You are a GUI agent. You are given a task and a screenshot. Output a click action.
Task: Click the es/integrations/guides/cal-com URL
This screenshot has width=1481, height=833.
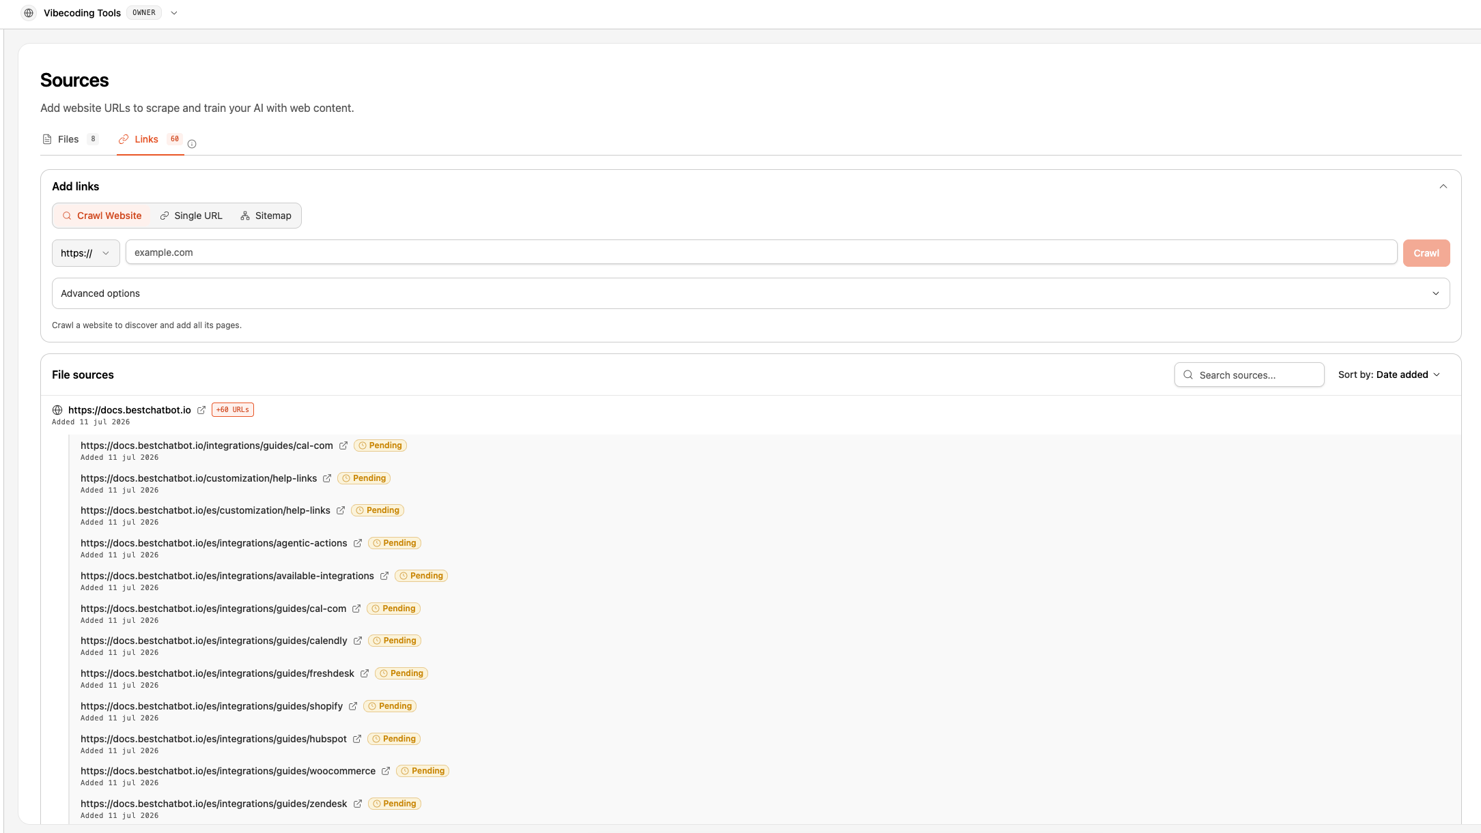click(x=214, y=609)
